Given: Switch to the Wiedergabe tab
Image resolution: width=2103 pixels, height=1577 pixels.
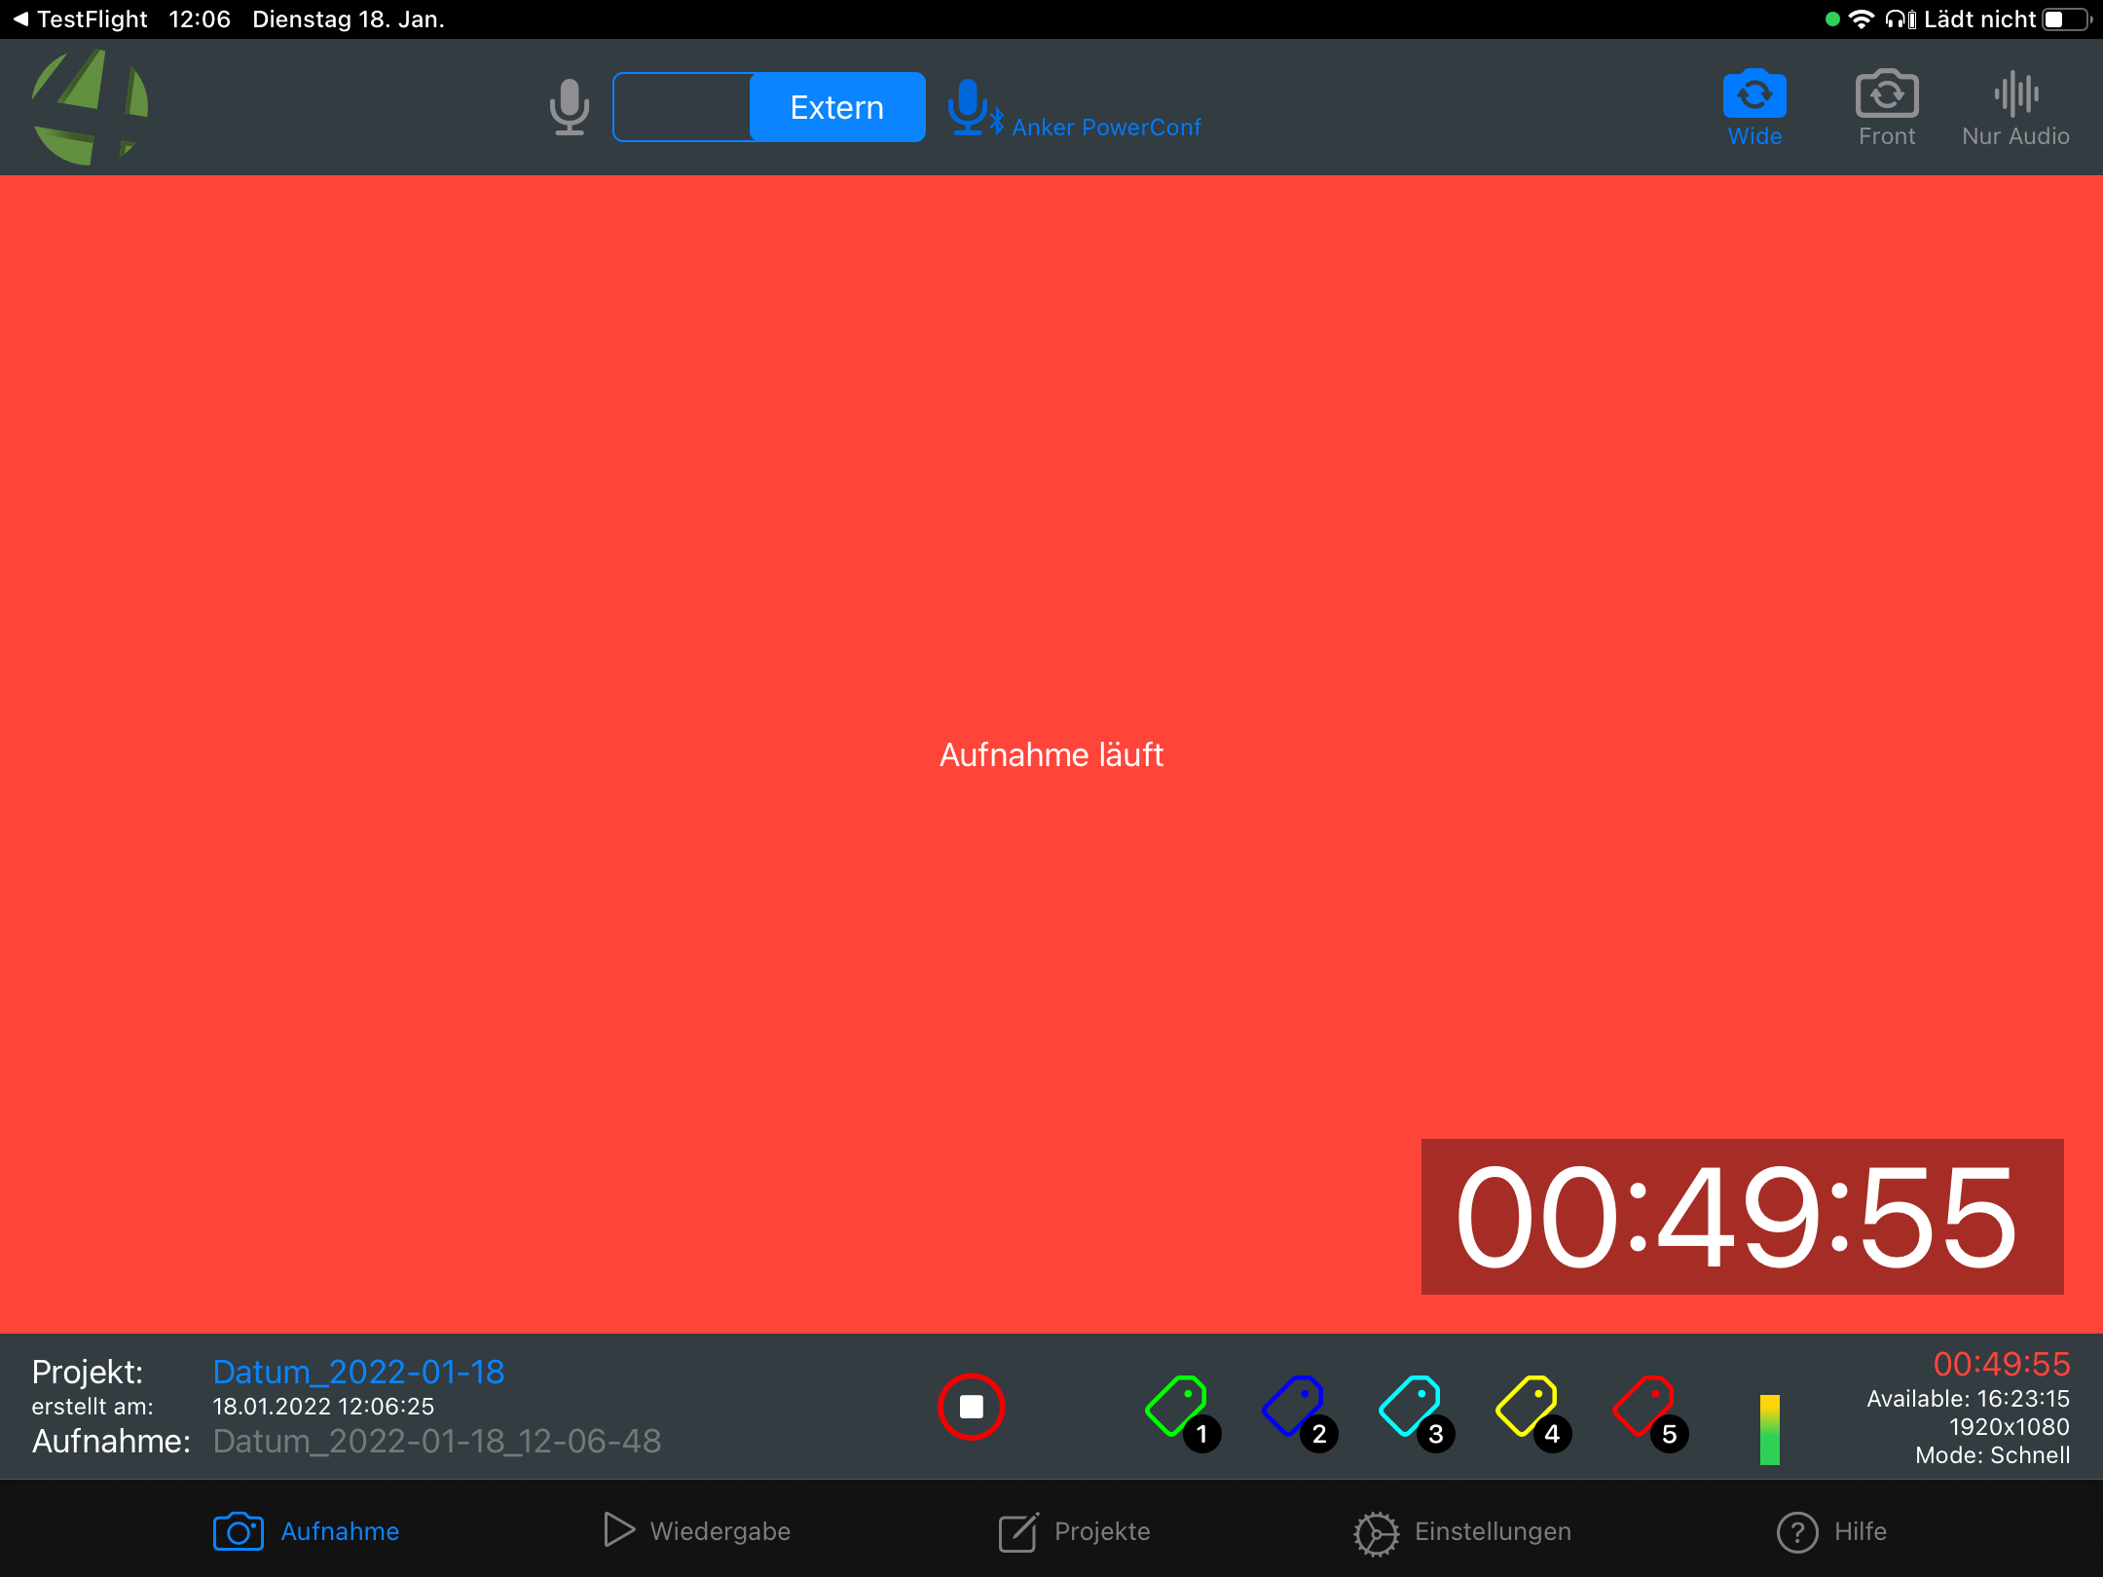Looking at the screenshot, I should (696, 1530).
